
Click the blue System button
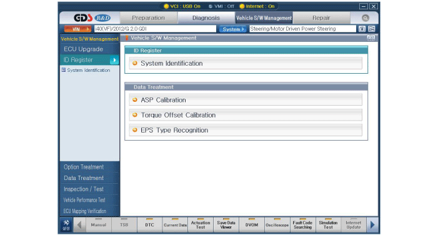pos(232,29)
